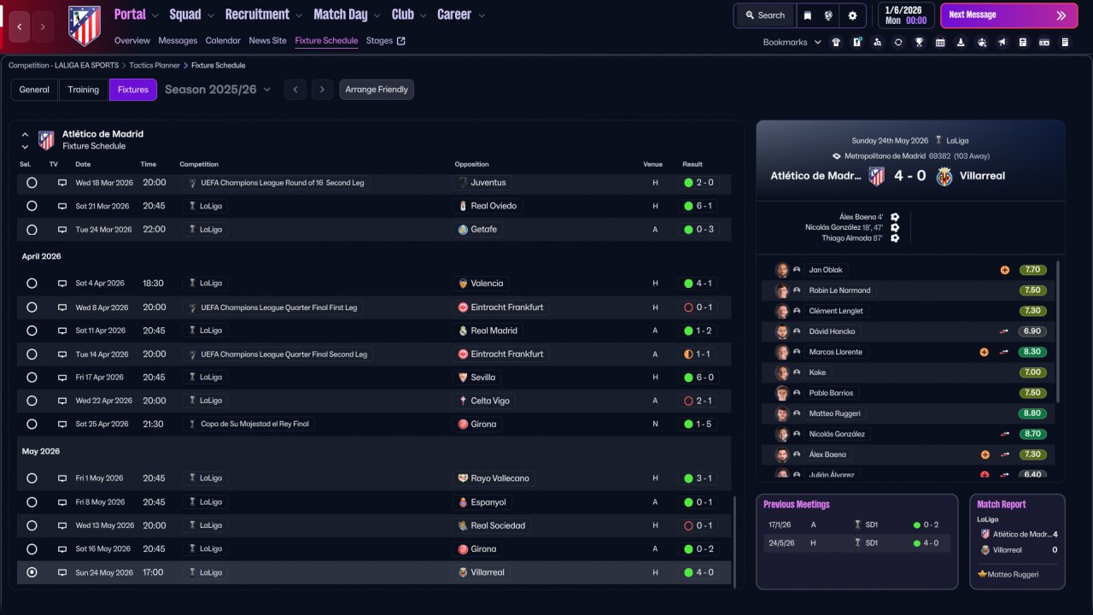Click the Search button
Viewport: 1093px width, 615px height.
764,15
